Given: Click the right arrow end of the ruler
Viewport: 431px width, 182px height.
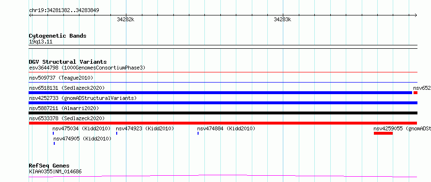Looking at the screenshot, I should click(416, 15).
